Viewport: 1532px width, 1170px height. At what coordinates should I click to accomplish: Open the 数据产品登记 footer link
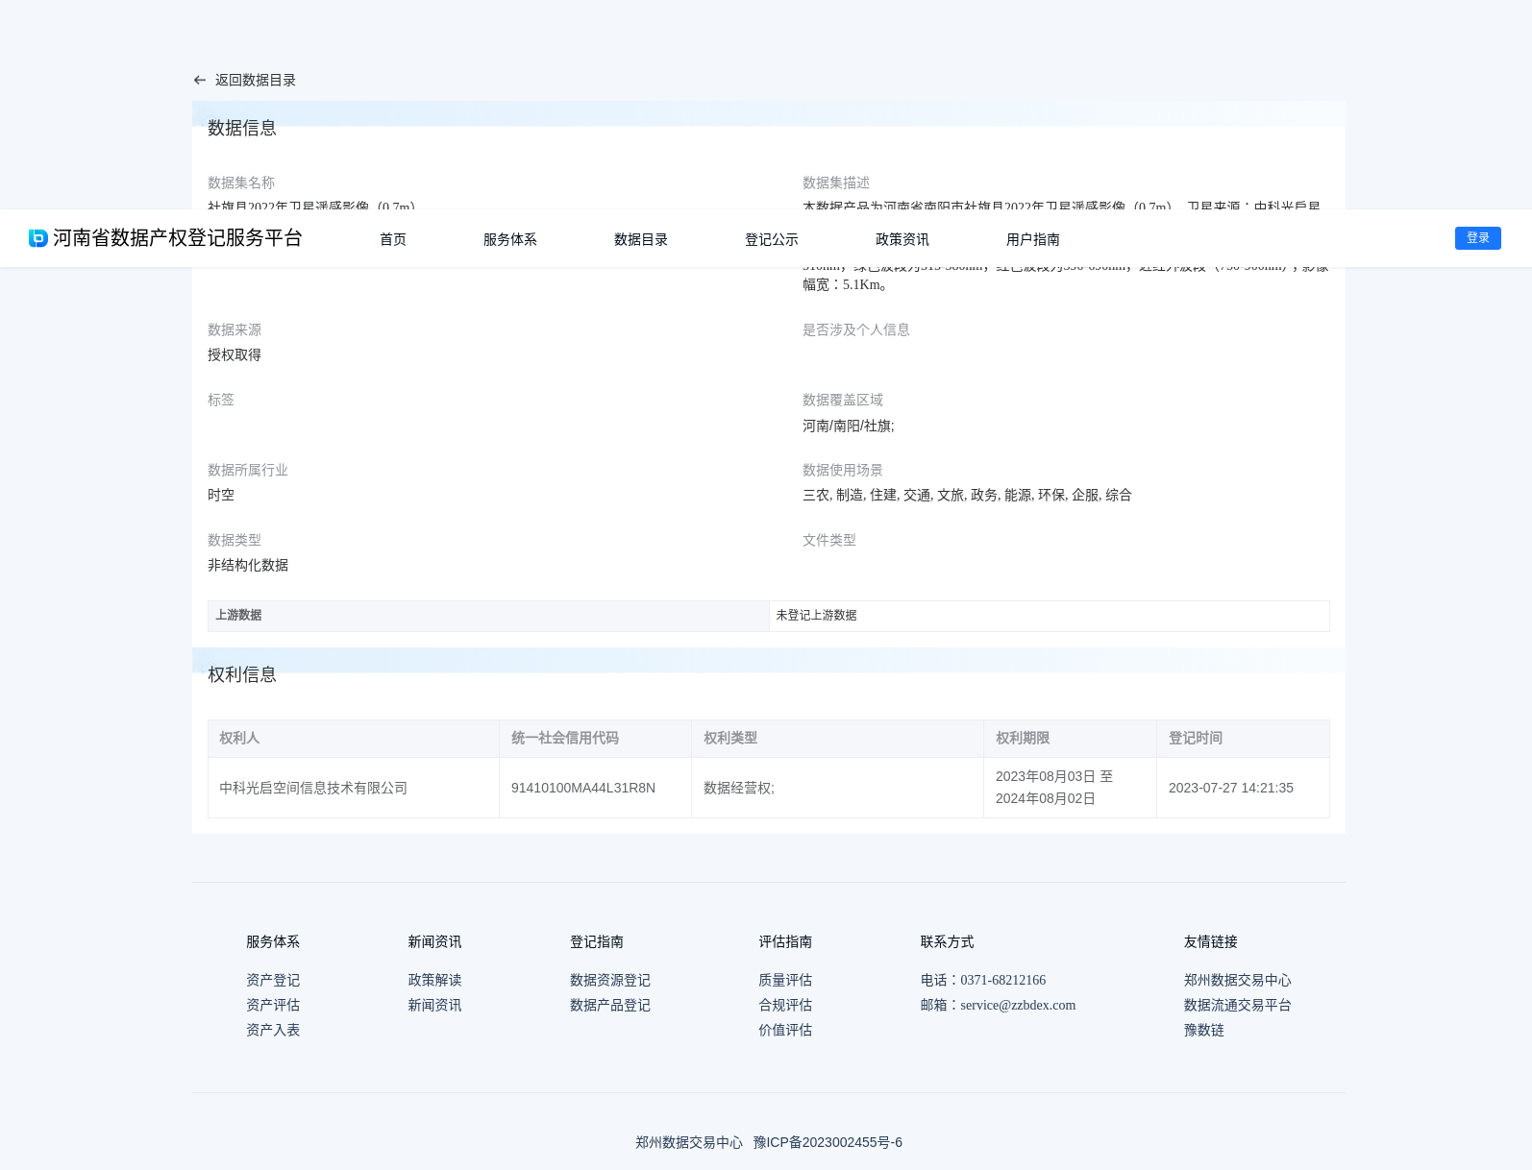tap(610, 1005)
